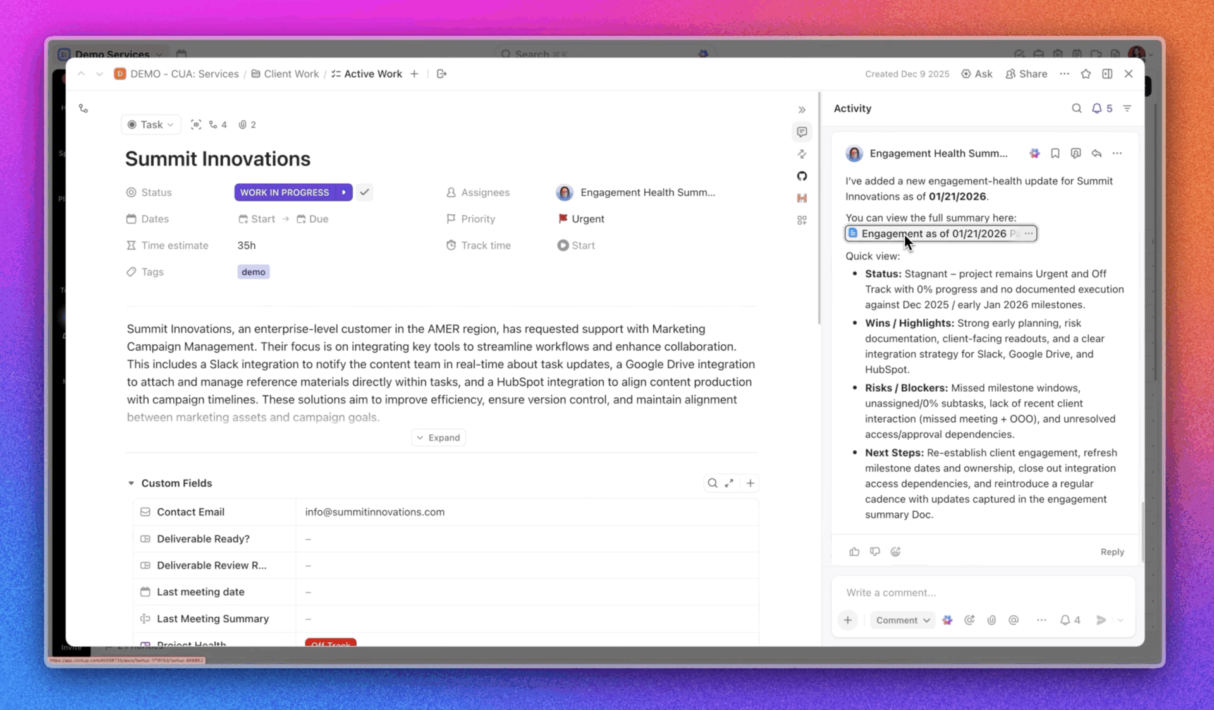
Task: Add a new custom field with plus
Action: pyautogui.click(x=750, y=483)
